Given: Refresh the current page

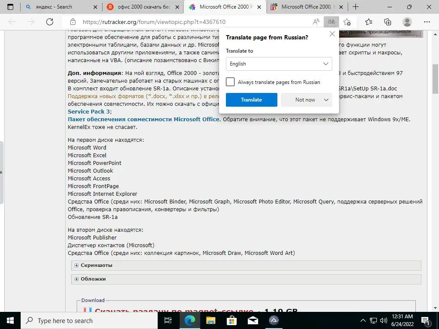Looking at the screenshot, I should [x=50, y=22].
